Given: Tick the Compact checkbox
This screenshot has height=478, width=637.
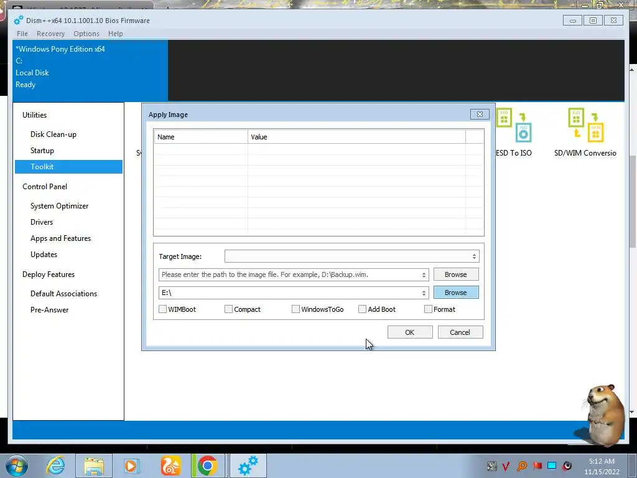Looking at the screenshot, I should click(x=228, y=309).
